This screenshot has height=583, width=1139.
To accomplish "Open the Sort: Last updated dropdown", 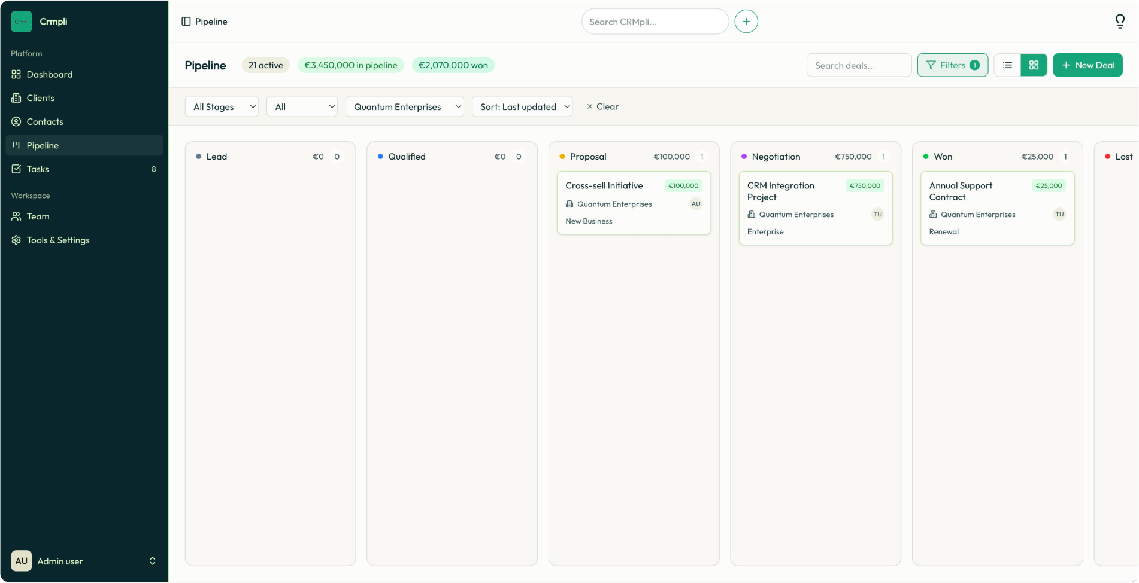I will [522, 106].
